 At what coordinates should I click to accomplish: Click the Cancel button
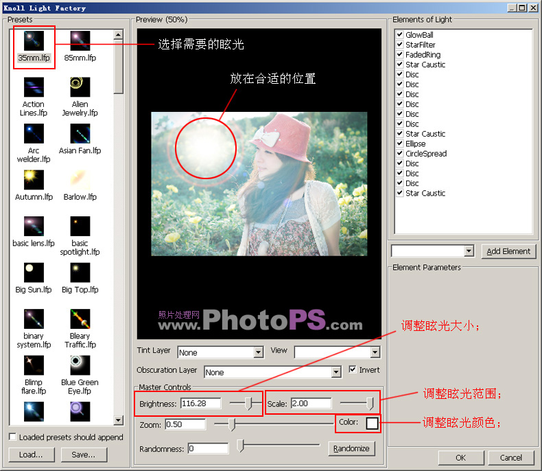(511, 458)
